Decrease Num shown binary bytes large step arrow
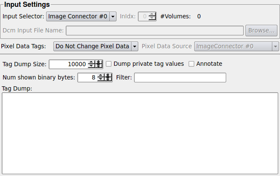 pyautogui.click(x=108, y=79)
